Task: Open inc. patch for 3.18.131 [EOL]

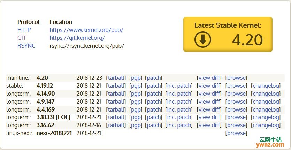Action: 179,117
